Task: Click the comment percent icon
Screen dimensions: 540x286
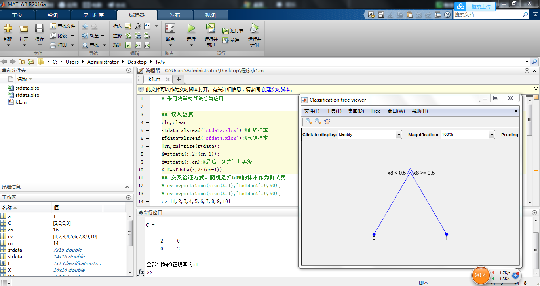Action: (x=128, y=36)
